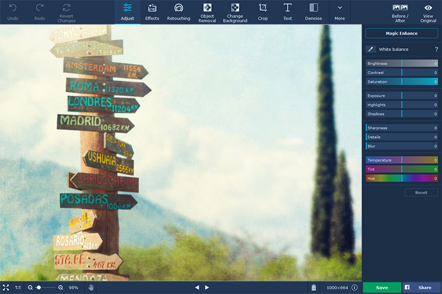Viewport: 442px width, 294px height.
Task: Toggle fullscreen mode icon
Action: click(x=6, y=288)
